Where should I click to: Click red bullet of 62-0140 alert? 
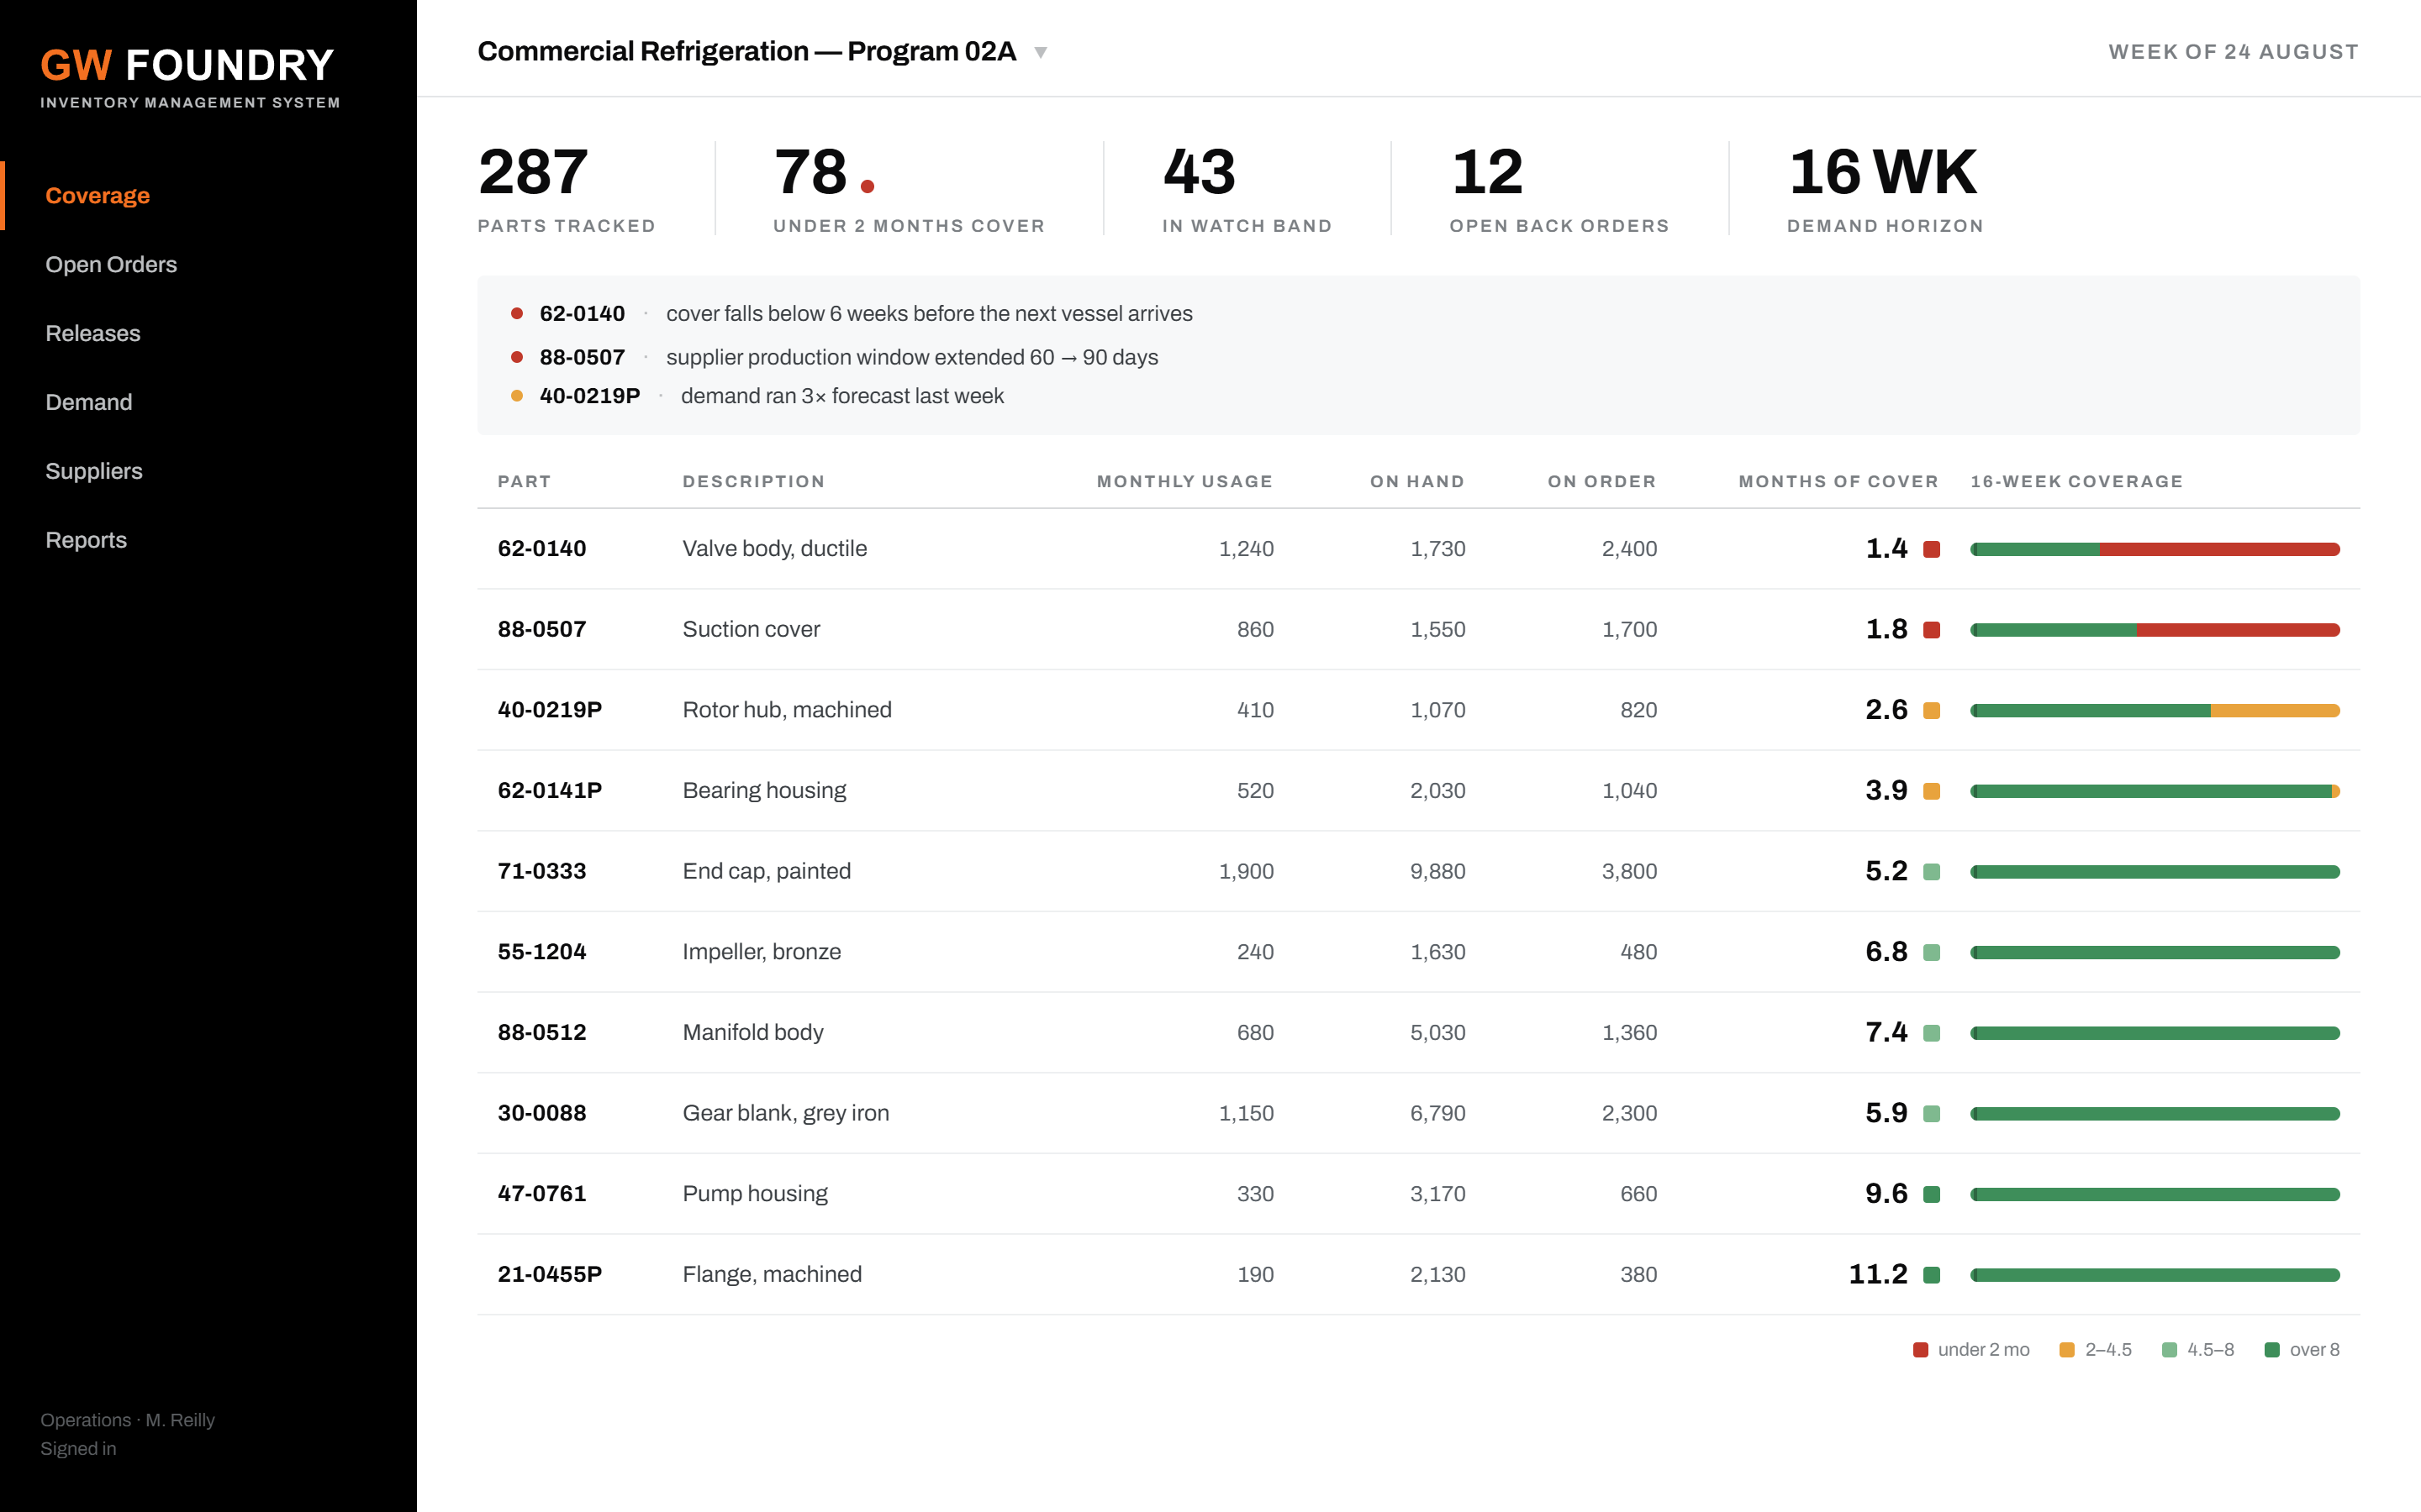pyautogui.click(x=517, y=314)
